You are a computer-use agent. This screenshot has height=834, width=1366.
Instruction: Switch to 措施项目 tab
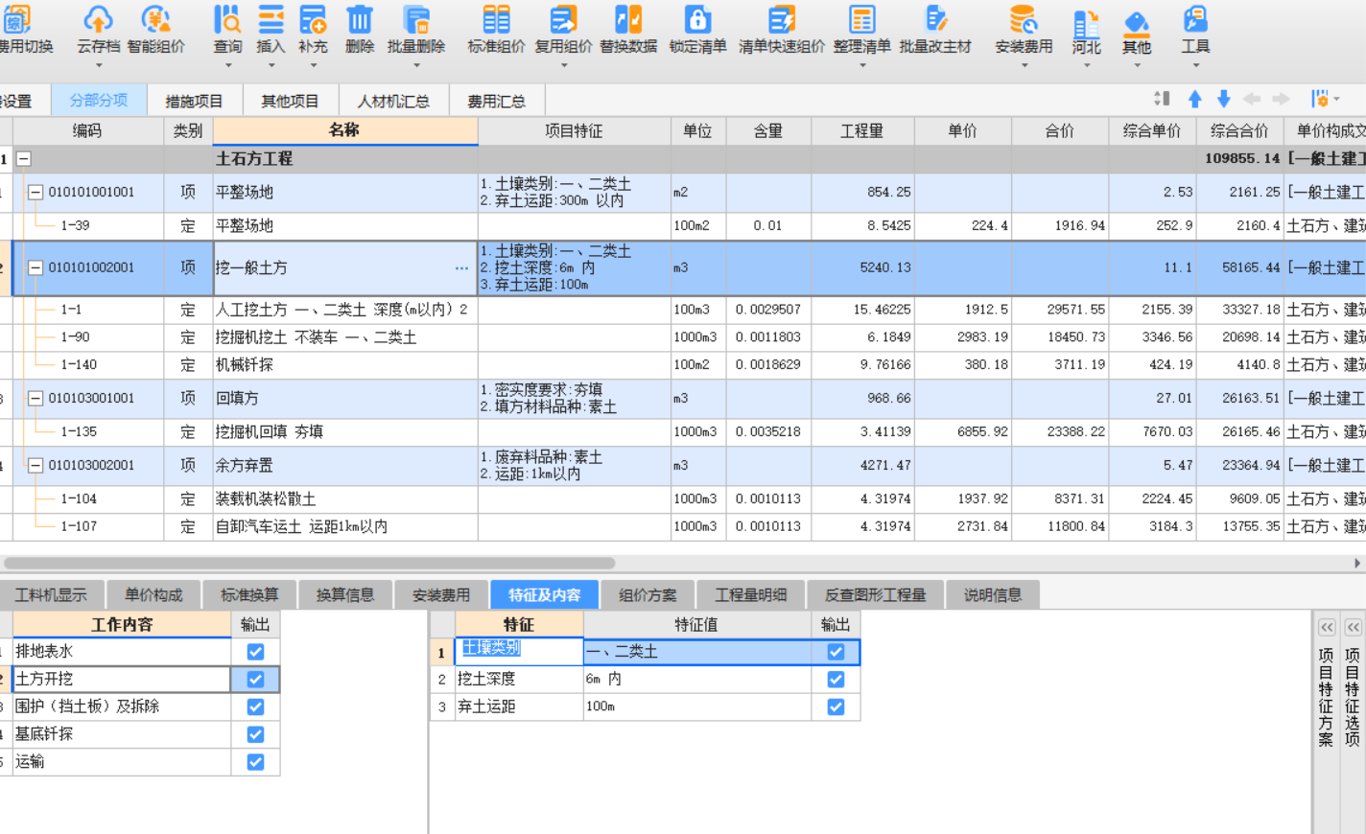pos(194,101)
